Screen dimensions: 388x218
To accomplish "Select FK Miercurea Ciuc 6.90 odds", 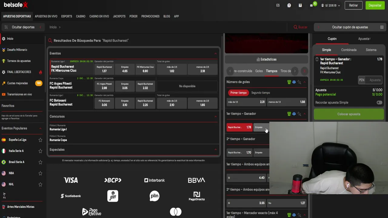I will (145, 69).
